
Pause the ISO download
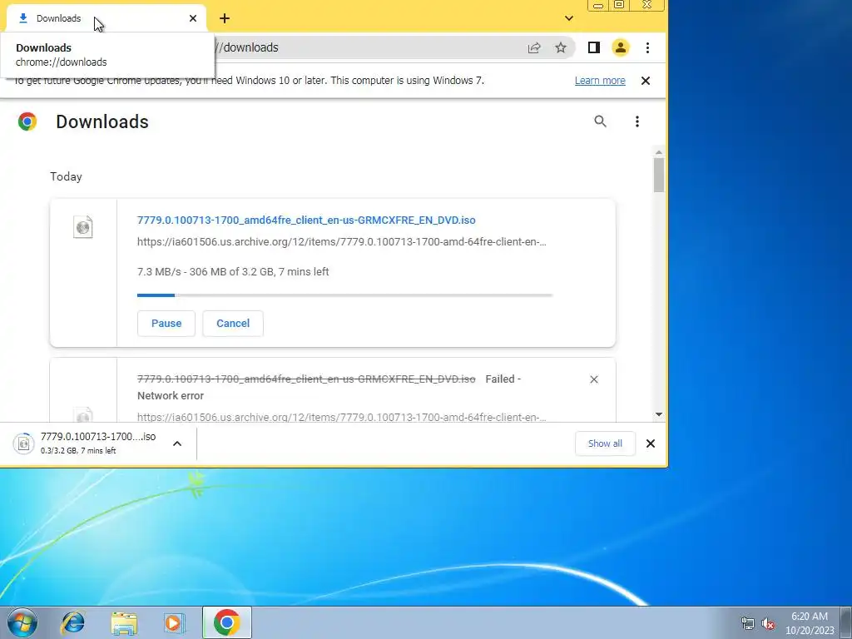click(166, 324)
